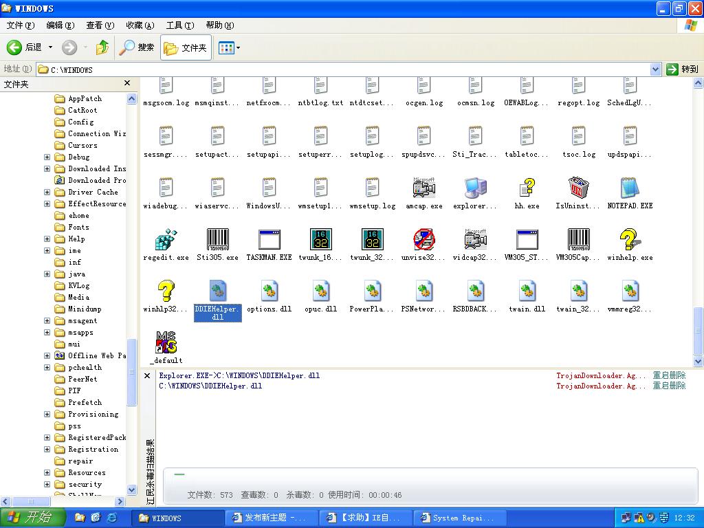This screenshot has width=704, height=528.
Task: Click the NOTEPAD.EXE file icon
Action: (x=630, y=188)
